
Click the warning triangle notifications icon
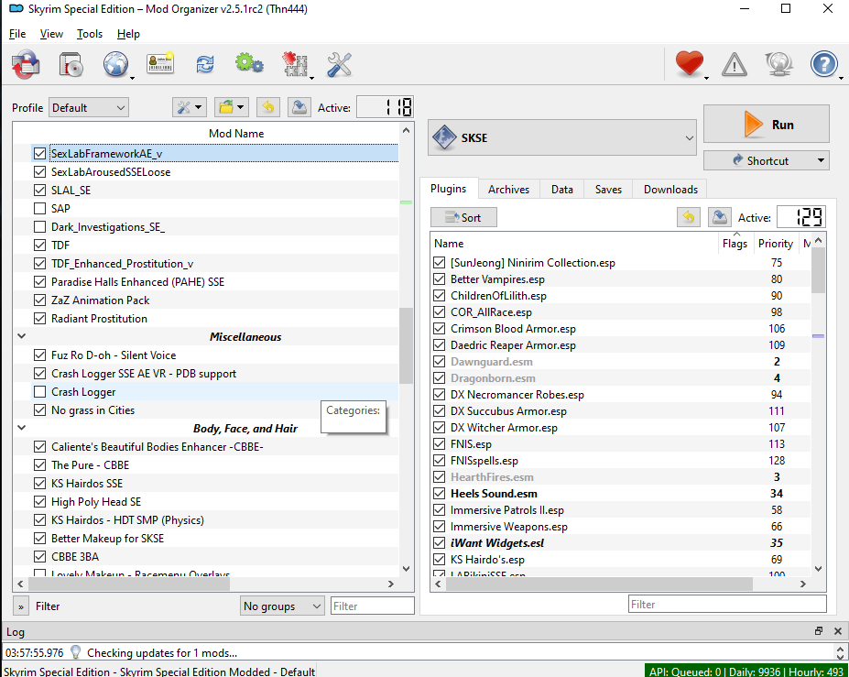coord(734,65)
